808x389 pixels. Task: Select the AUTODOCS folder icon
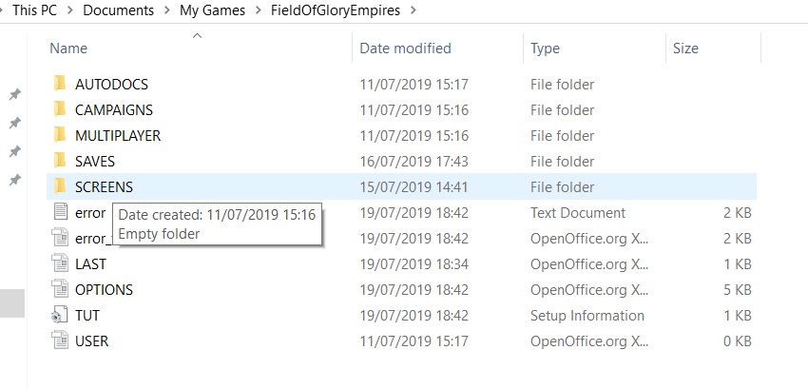pyautogui.click(x=60, y=84)
